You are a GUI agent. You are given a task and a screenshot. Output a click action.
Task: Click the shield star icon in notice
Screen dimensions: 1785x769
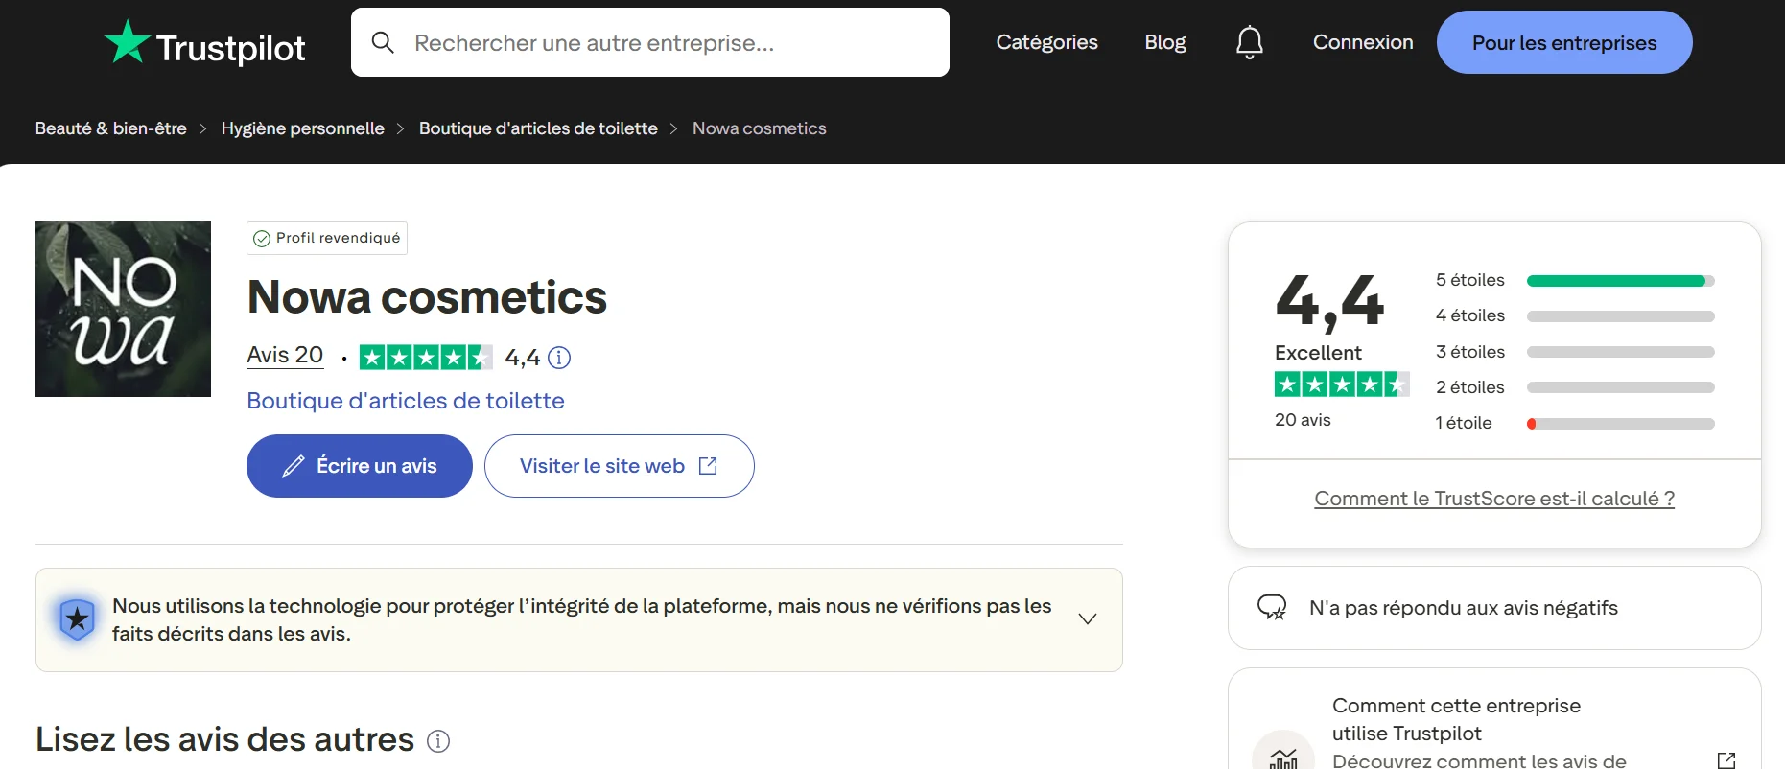[77, 619]
